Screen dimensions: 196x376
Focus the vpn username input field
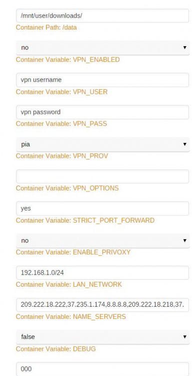(x=102, y=80)
